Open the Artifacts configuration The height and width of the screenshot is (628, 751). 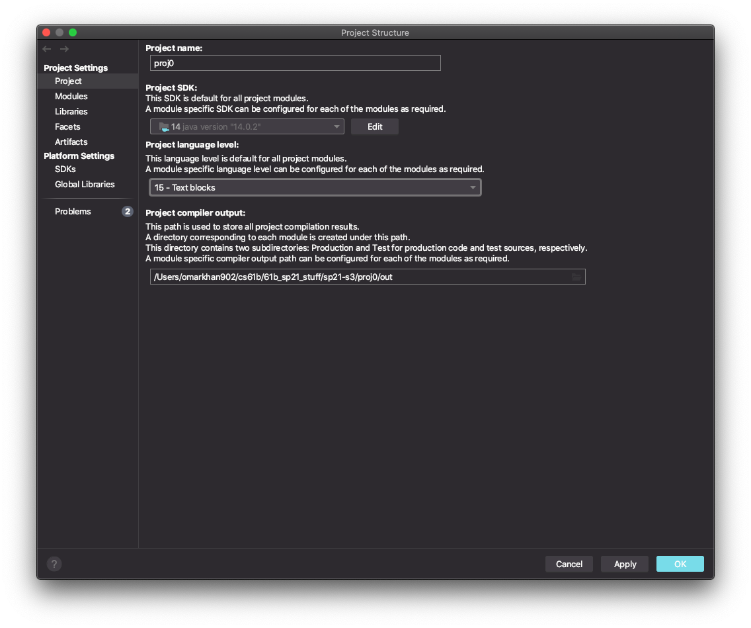71,142
